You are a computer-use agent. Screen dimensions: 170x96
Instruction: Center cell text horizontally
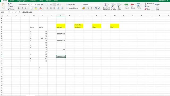point(51,8)
